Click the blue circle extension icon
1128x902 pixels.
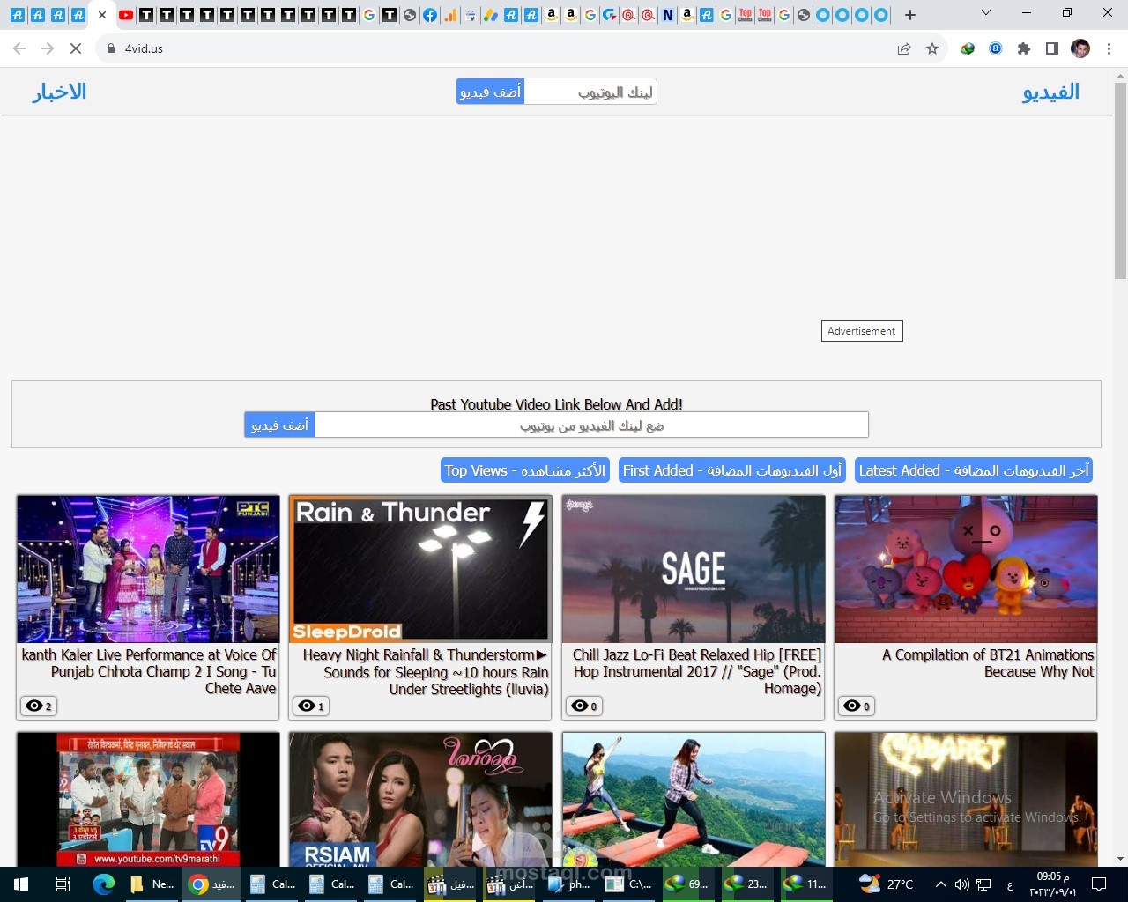tap(996, 48)
